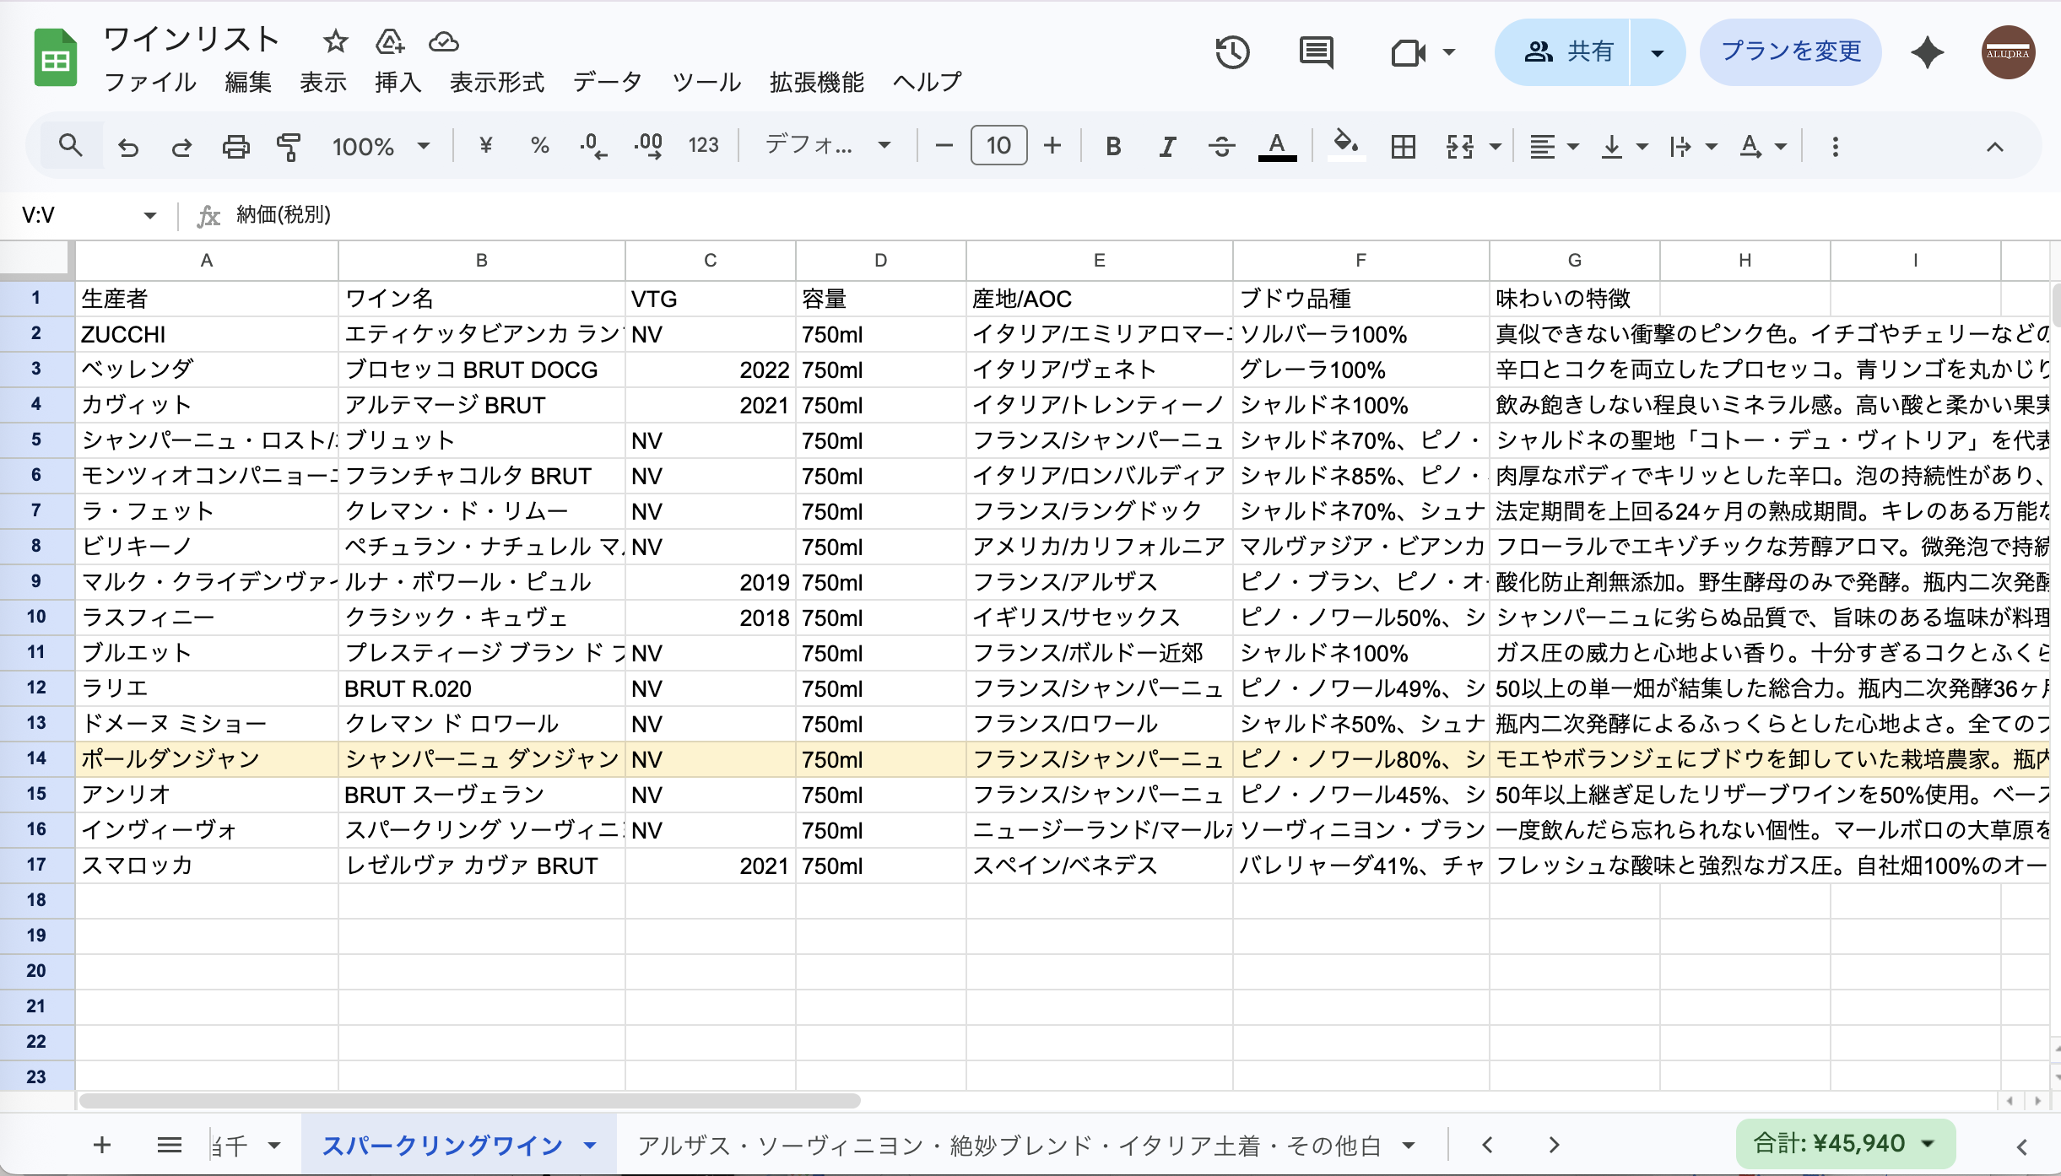
Task: Expand the share options arrow
Action: [1657, 52]
